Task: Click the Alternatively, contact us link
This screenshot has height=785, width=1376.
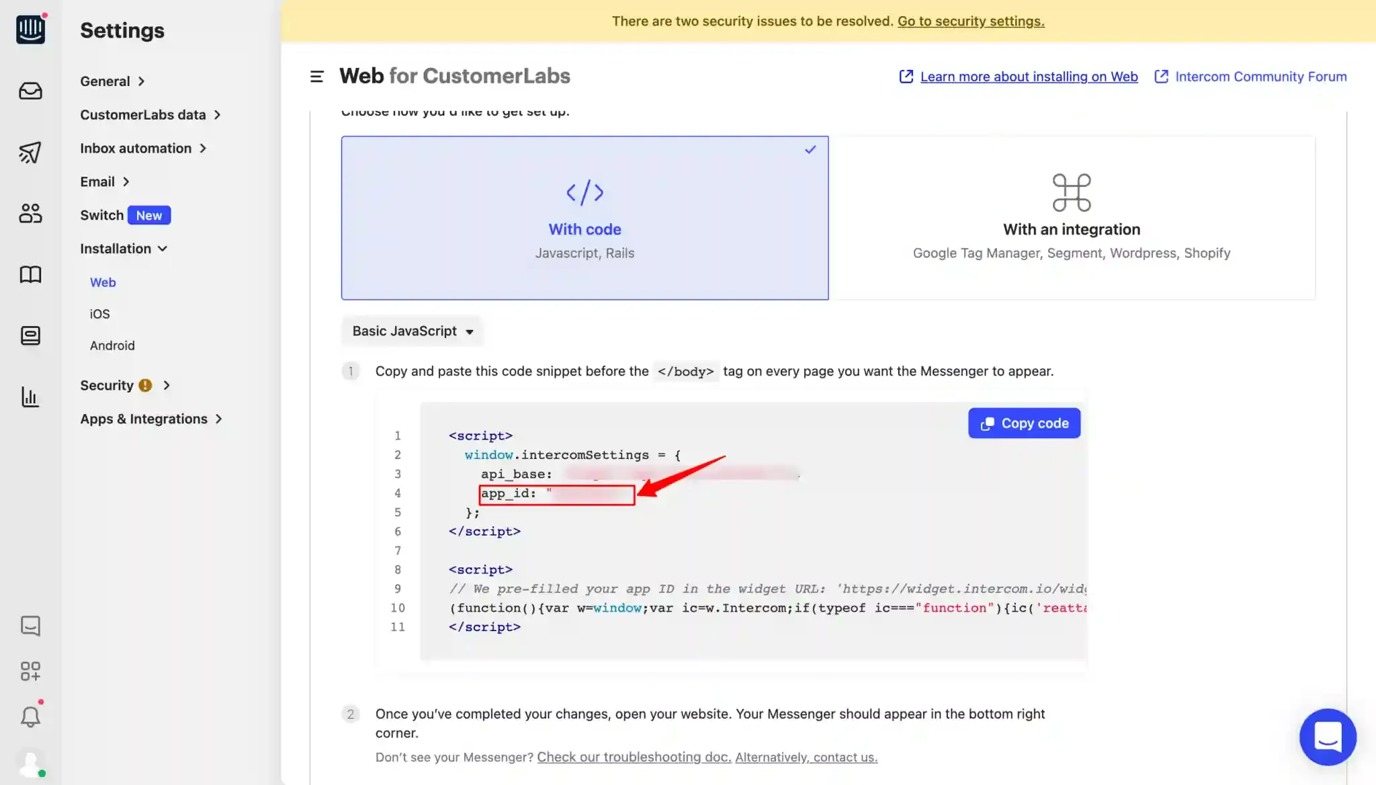Action: (806, 757)
